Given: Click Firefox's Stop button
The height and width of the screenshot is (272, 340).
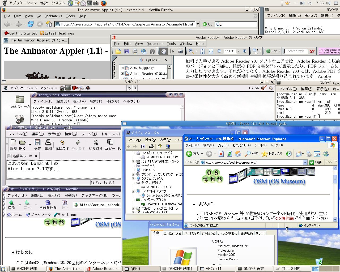Looking at the screenshot, I should 40,24.
